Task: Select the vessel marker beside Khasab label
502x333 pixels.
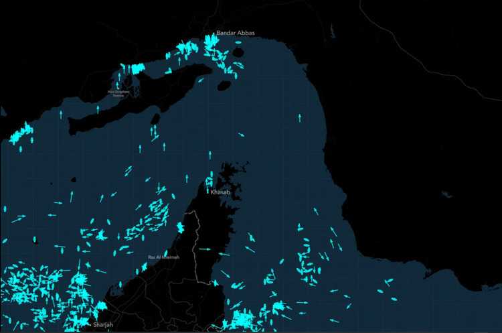Action: (x=207, y=192)
